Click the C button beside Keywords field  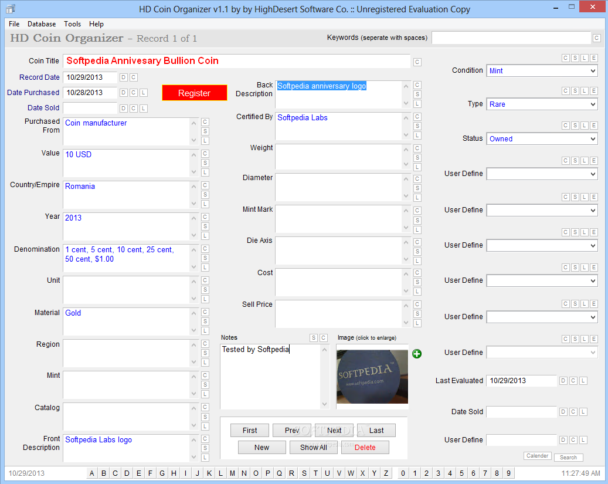tap(597, 38)
